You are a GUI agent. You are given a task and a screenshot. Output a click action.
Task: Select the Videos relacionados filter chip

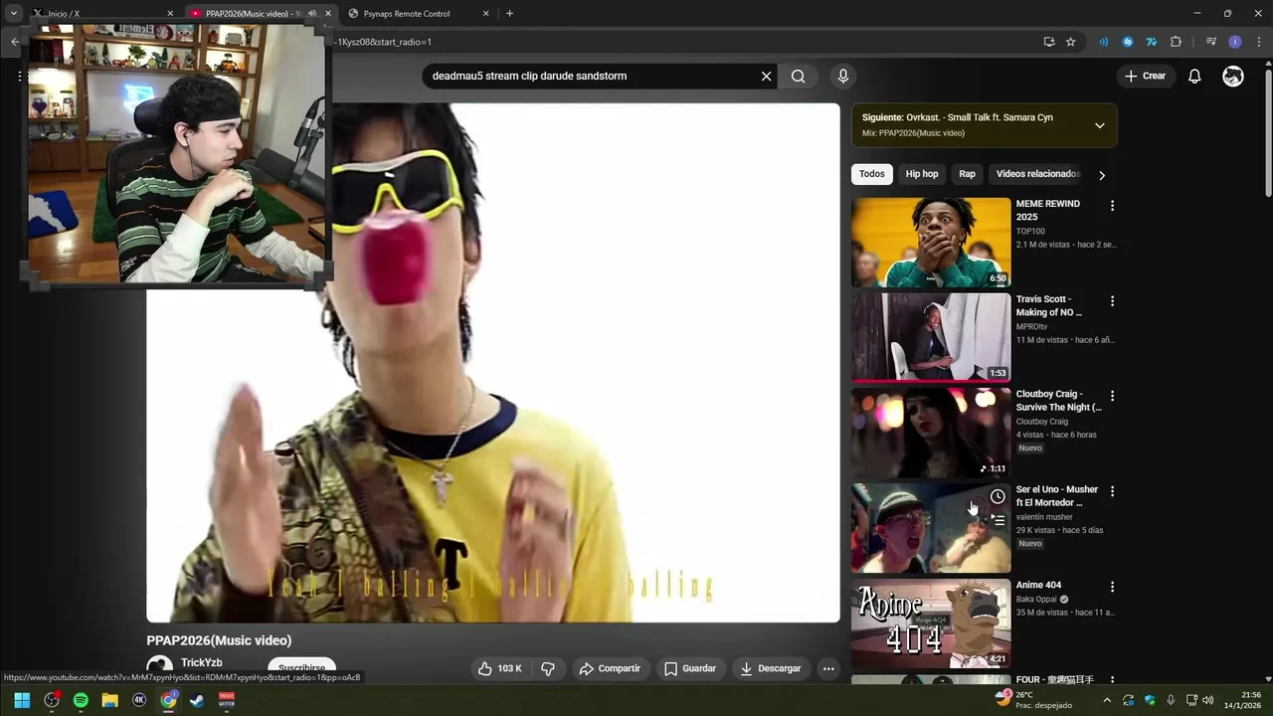(1037, 174)
